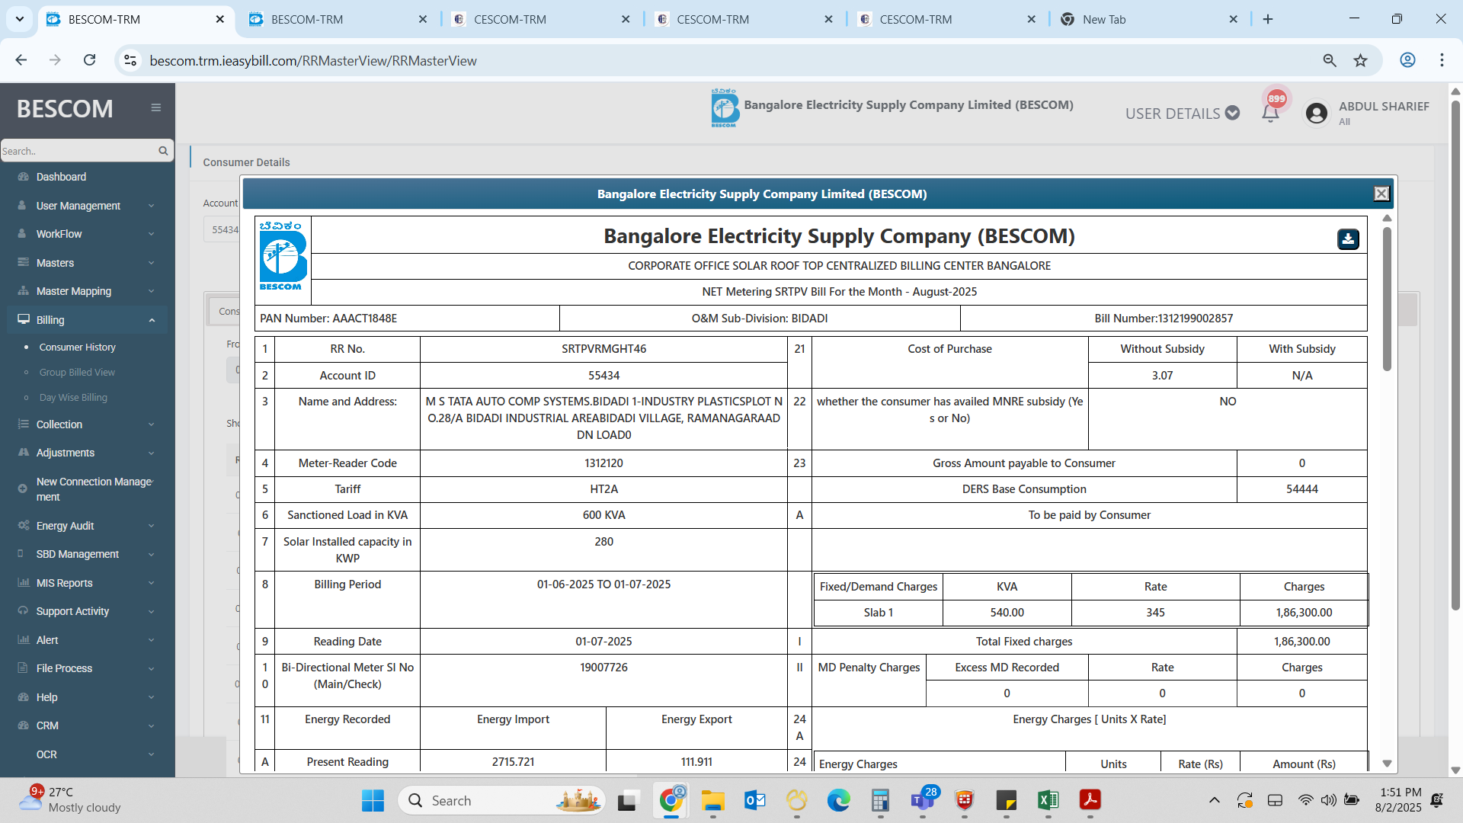The width and height of the screenshot is (1463, 823).
Task: Toggle the sidebar hamburger menu
Action: (155, 107)
